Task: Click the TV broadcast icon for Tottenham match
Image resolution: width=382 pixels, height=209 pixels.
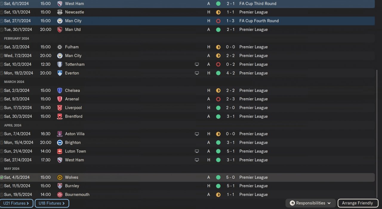Action: (197, 65)
